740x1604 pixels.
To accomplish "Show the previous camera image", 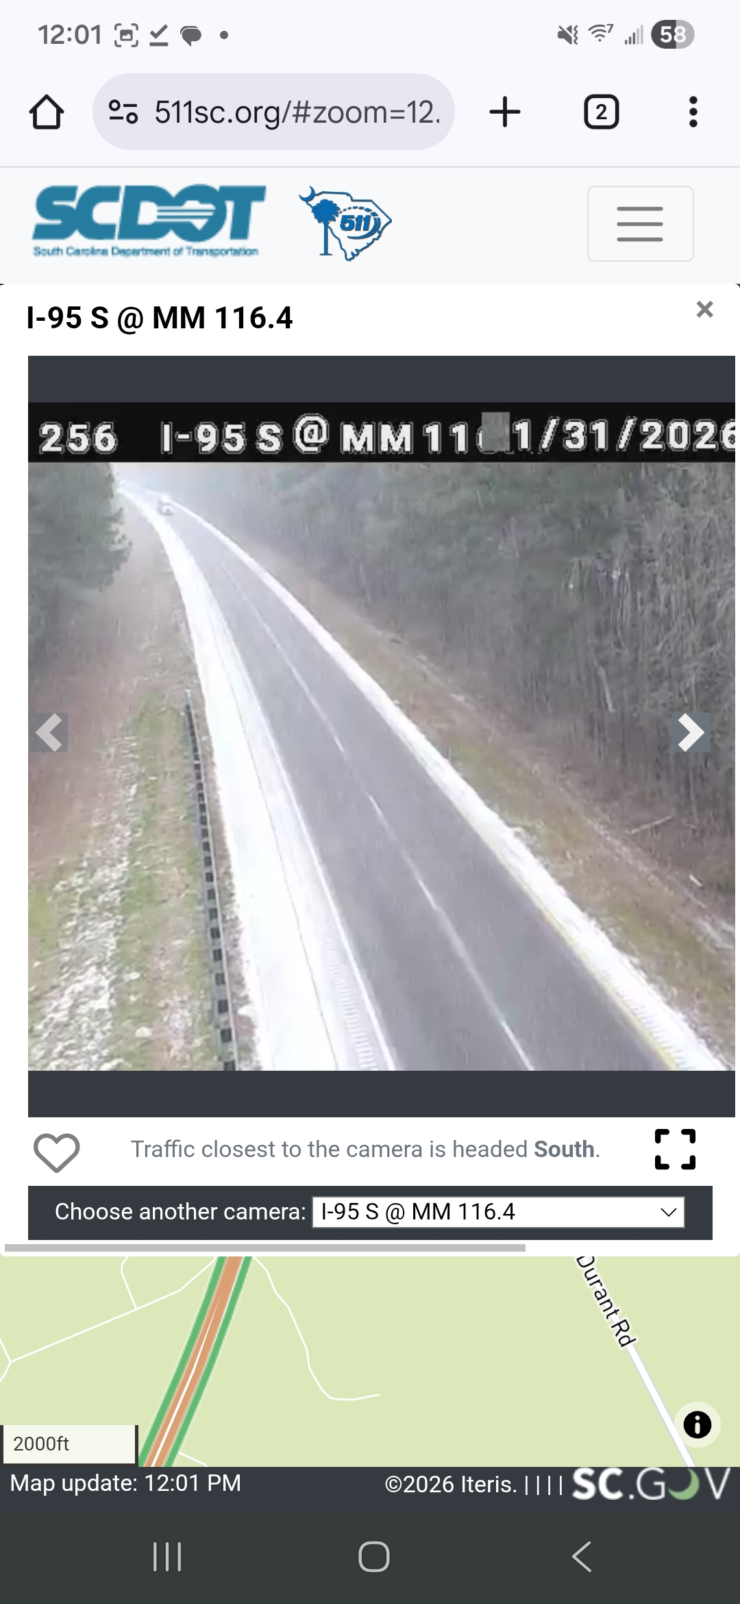I will (x=49, y=732).
